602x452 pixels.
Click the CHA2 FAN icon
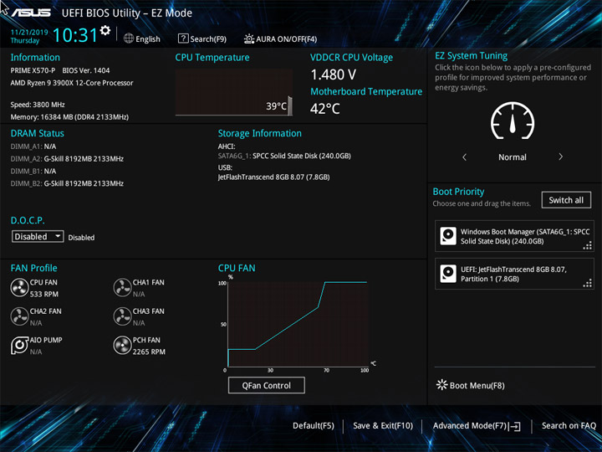pos(19,316)
